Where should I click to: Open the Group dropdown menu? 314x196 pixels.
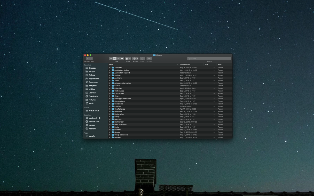click(128, 59)
